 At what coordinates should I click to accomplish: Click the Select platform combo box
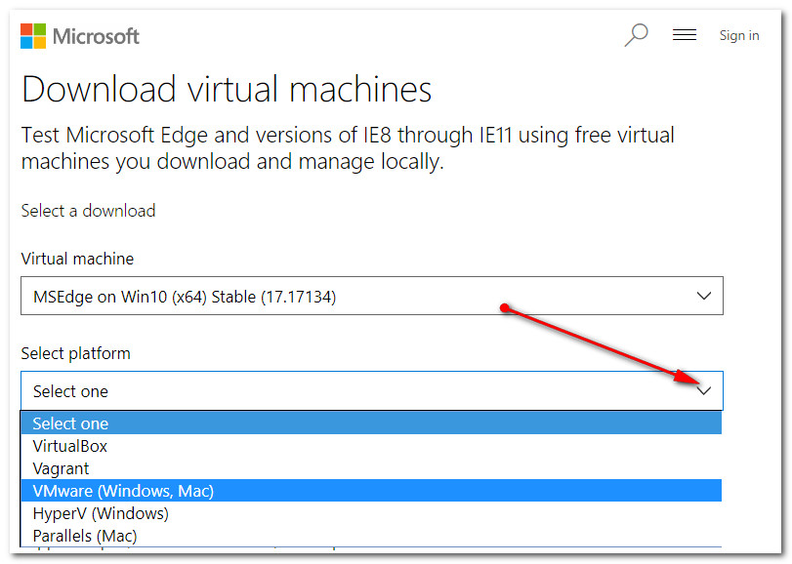[372, 391]
